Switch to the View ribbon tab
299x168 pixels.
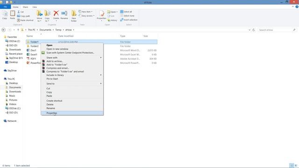35,7
